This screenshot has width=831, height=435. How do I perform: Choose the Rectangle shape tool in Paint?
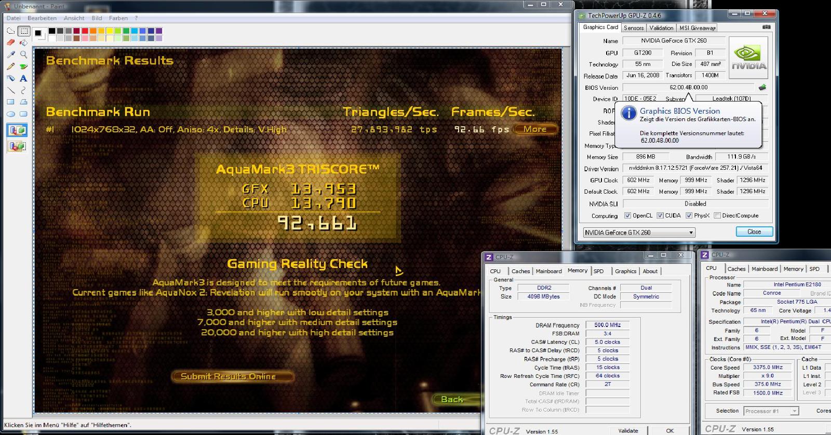[10, 102]
